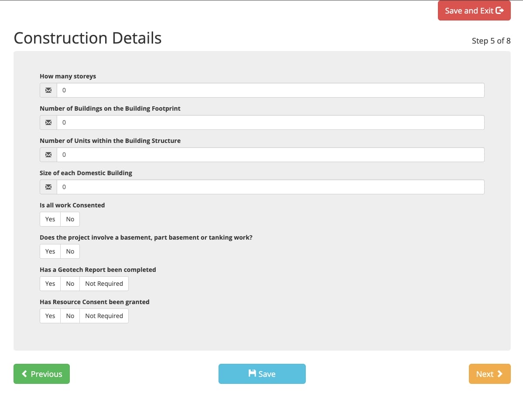
Task: Select Yes for Is all work Consented
Action: pos(50,219)
